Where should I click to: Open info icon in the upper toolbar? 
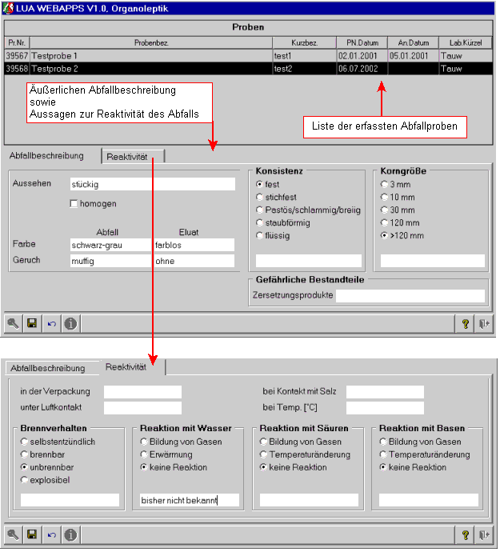(70, 323)
